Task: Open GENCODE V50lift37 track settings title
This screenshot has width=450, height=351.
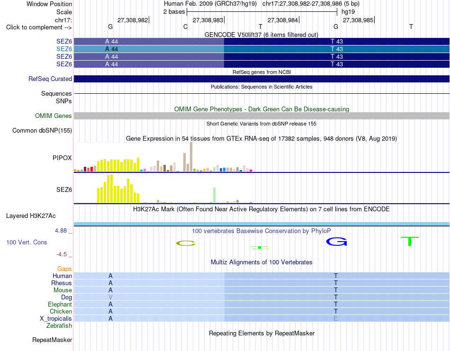Action: 261,35
